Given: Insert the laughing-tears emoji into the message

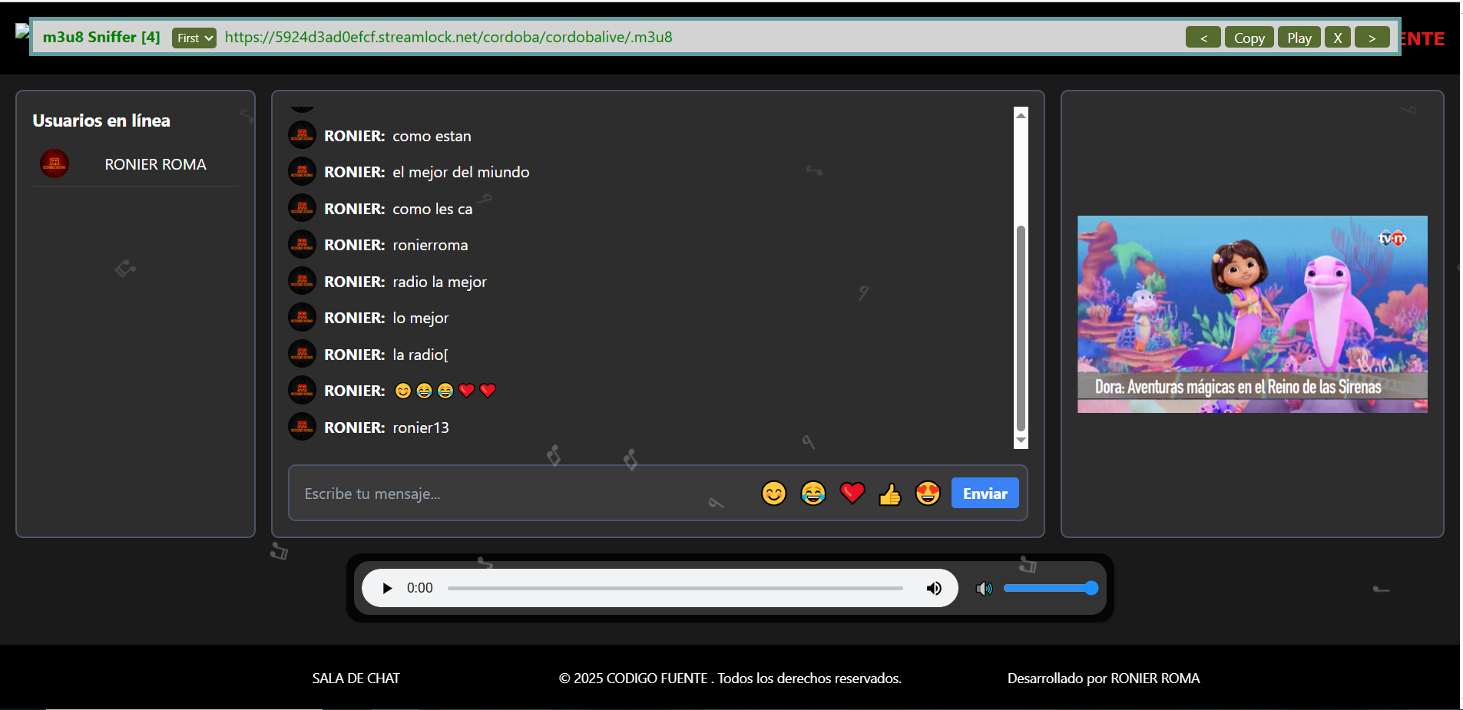Looking at the screenshot, I should [x=813, y=493].
